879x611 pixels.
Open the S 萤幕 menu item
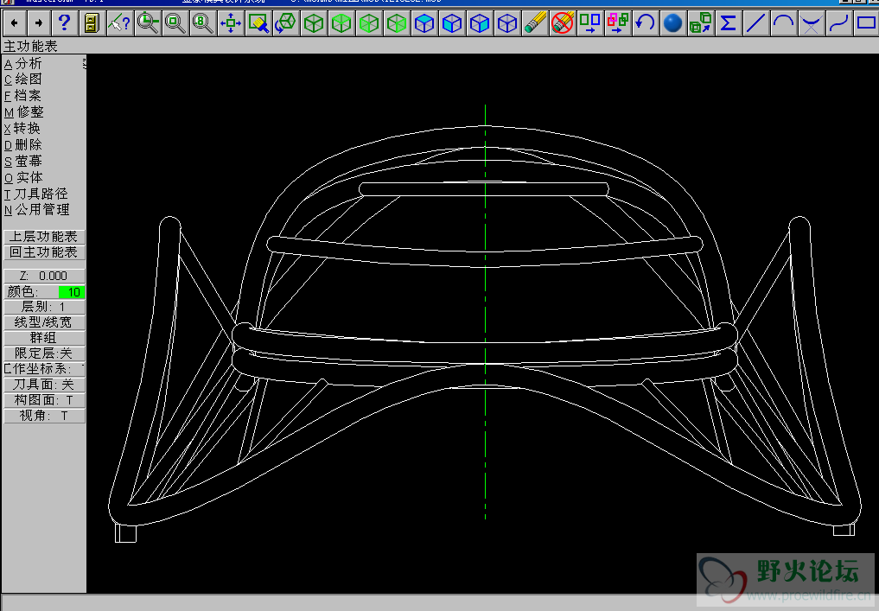coord(23,161)
